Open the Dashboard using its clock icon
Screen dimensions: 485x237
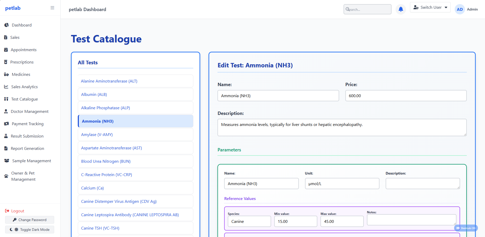[x=6, y=25]
